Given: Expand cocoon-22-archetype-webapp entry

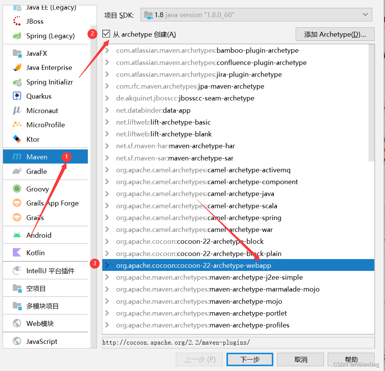Looking at the screenshot, I should click(107, 265).
